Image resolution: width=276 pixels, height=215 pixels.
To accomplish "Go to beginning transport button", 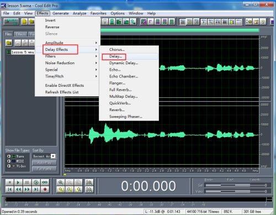I will pyautogui.click(x=10, y=190).
